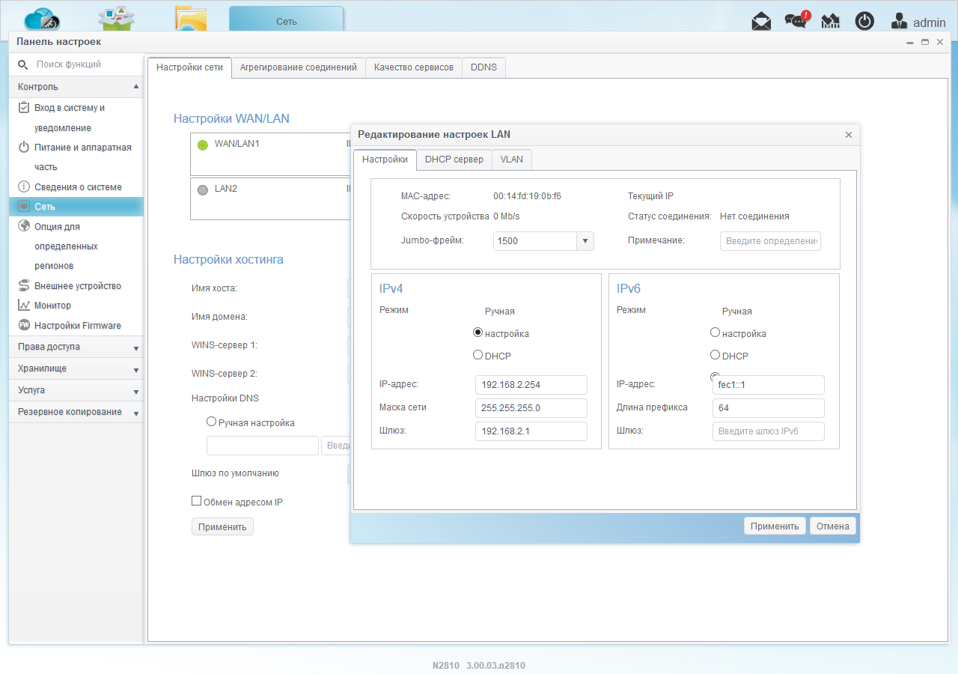The height and width of the screenshot is (674, 958).
Task: Select IPv4 DHCP radio button
Action: pyautogui.click(x=478, y=355)
